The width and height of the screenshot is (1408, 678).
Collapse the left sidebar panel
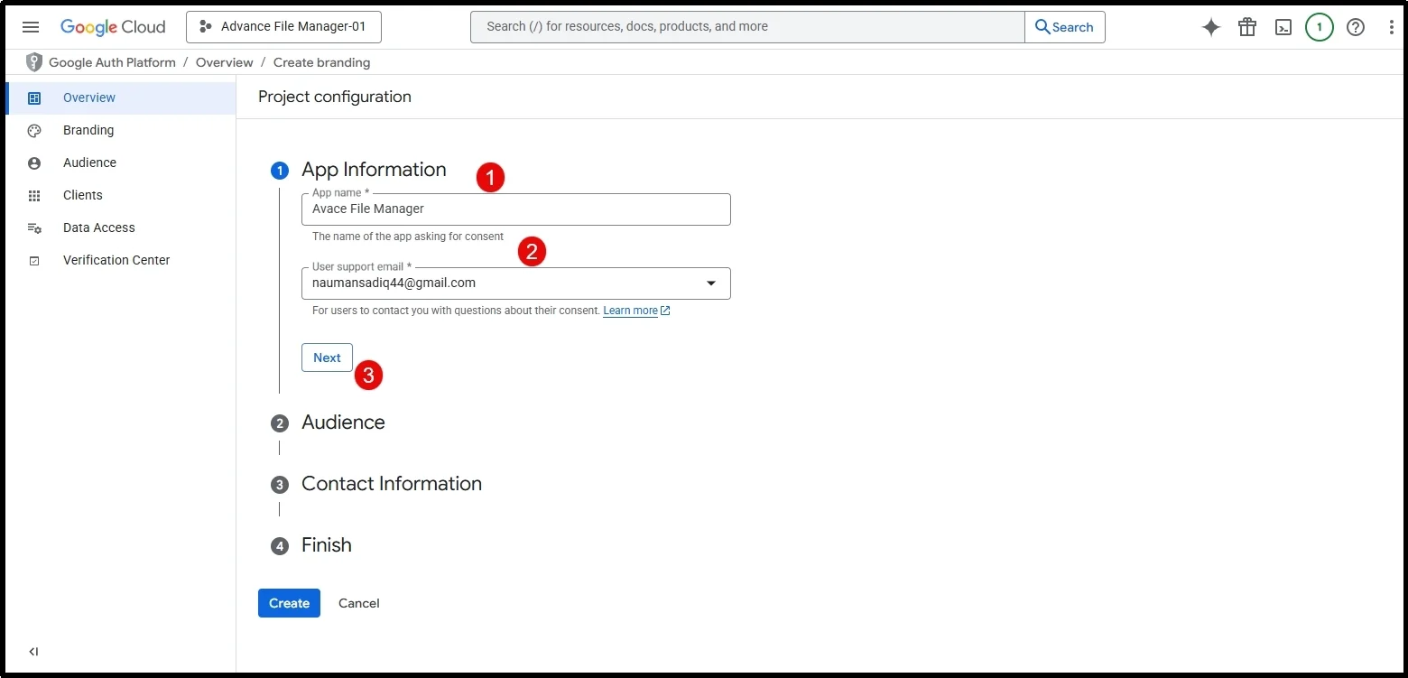(x=33, y=652)
